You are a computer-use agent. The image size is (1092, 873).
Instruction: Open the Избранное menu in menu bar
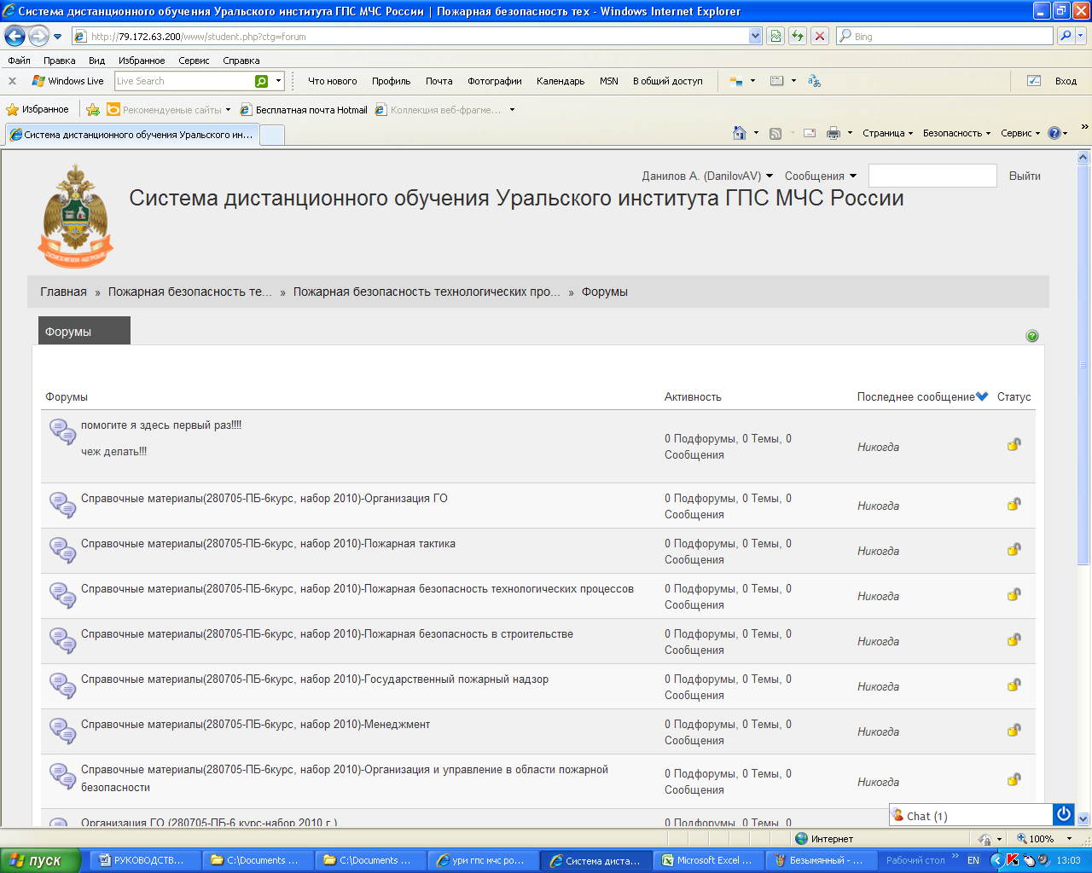pyautogui.click(x=142, y=61)
